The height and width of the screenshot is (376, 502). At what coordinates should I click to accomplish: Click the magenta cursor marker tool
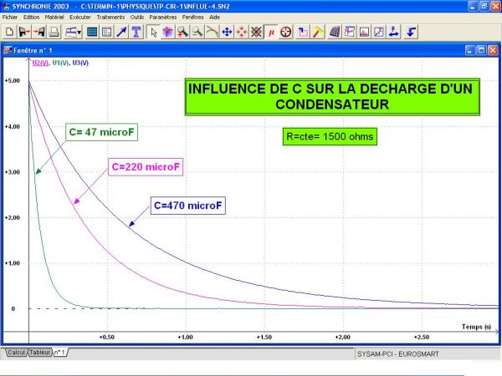pyautogui.click(x=168, y=32)
